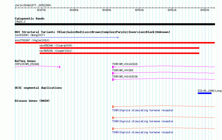Image resolution: width=222 pixels, height=140 pixels.
Task: Click the 80490k ruler tick label
Action: [x=107, y=10]
